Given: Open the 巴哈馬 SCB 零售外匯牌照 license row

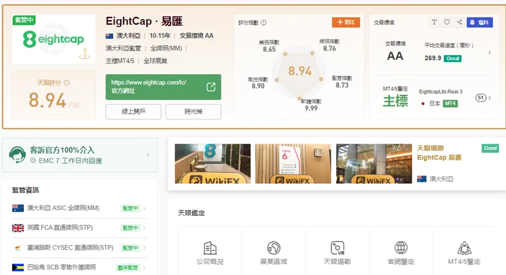Looking at the screenshot, I should coord(80,267).
